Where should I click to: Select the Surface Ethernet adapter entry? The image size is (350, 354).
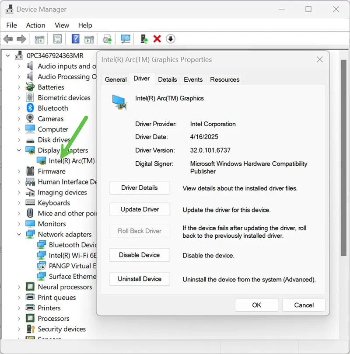66,276
